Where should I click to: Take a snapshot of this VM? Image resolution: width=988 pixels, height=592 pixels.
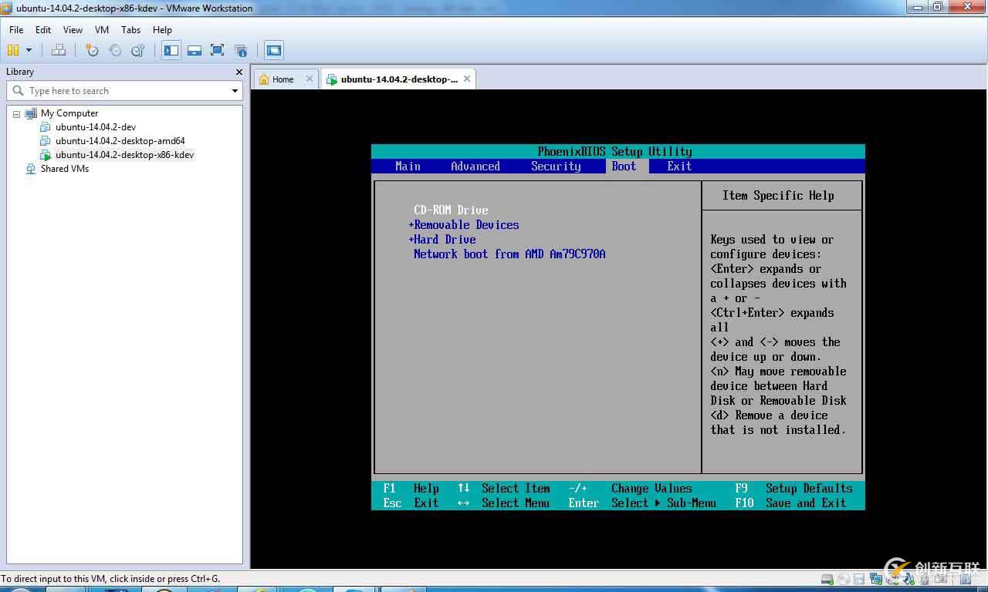93,50
